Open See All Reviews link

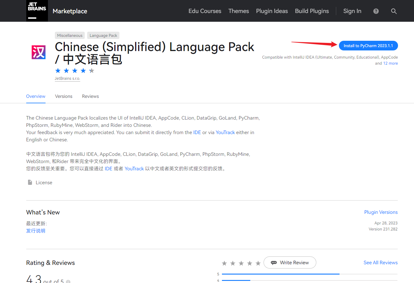[381, 262]
